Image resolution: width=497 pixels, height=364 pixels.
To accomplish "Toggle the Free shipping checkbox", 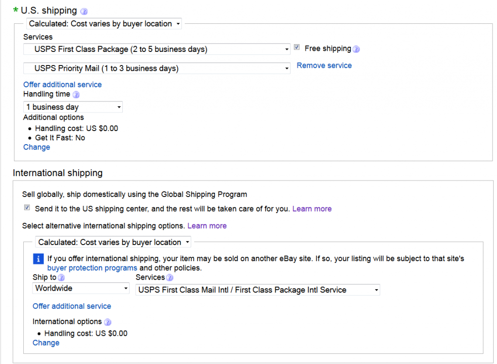I will (x=297, y=47).
